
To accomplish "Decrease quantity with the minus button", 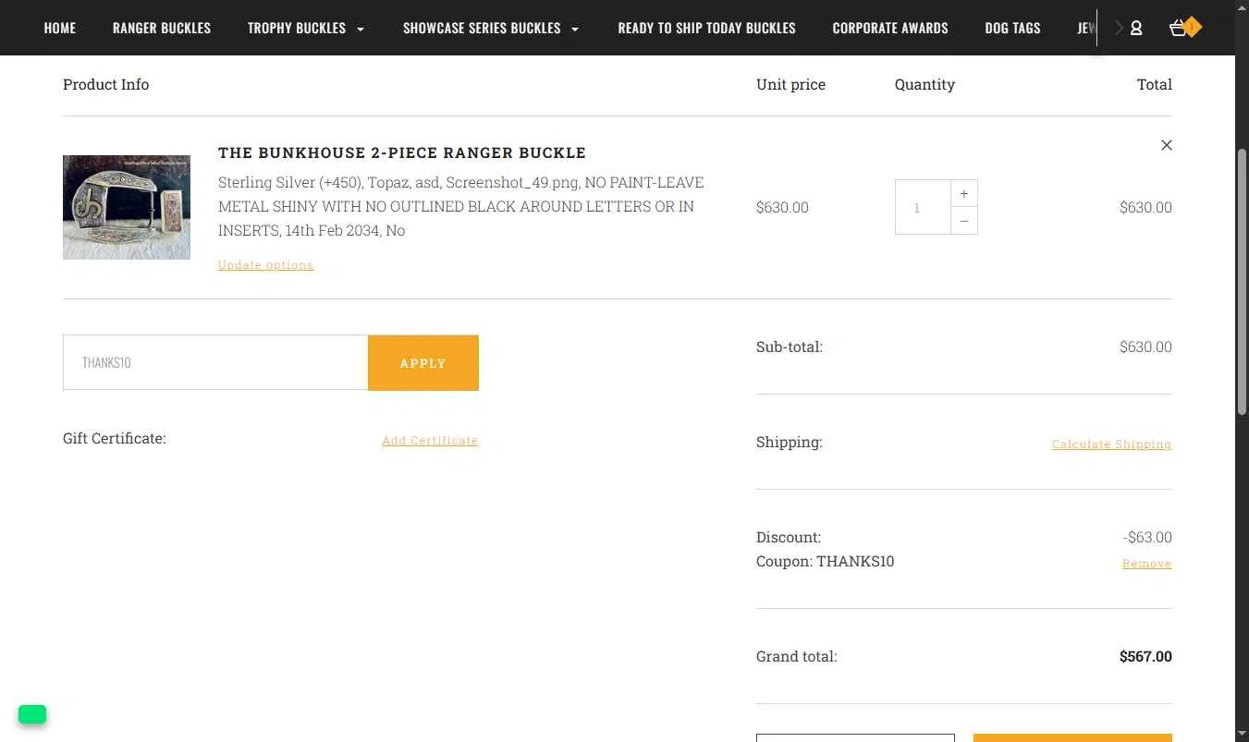I will [964, 221].
